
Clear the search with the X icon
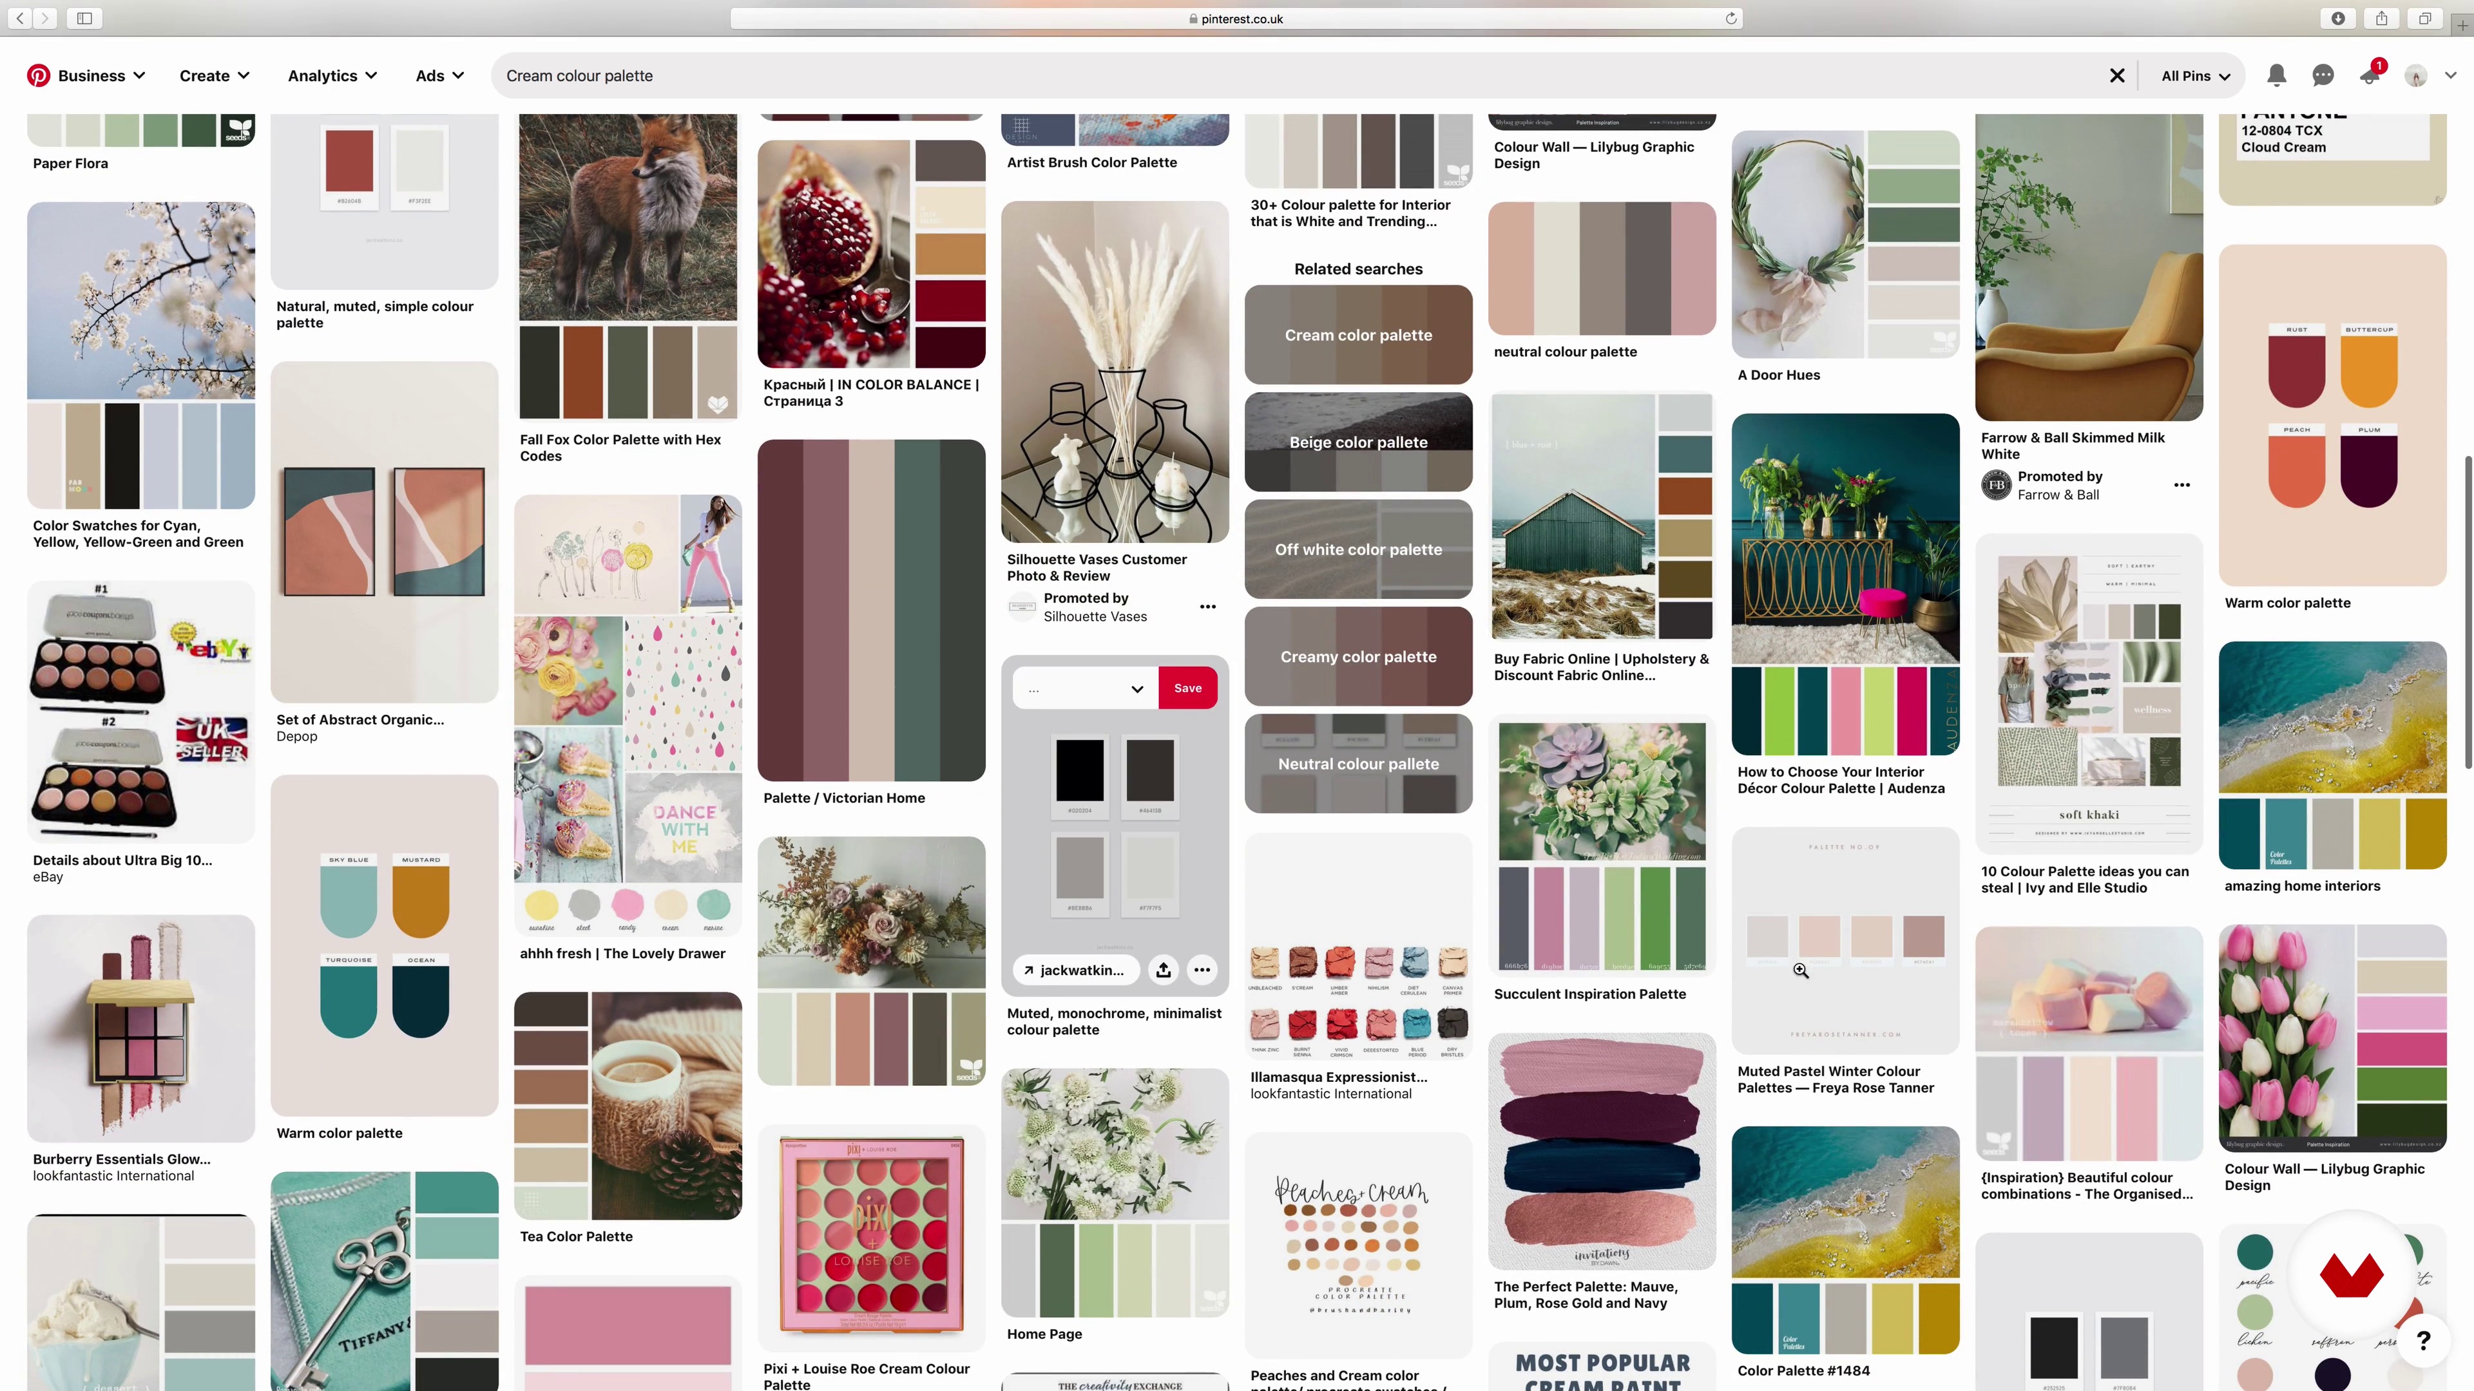pos(2116,76)
